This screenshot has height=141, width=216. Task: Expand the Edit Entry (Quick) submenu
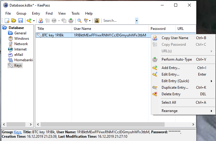183,81
